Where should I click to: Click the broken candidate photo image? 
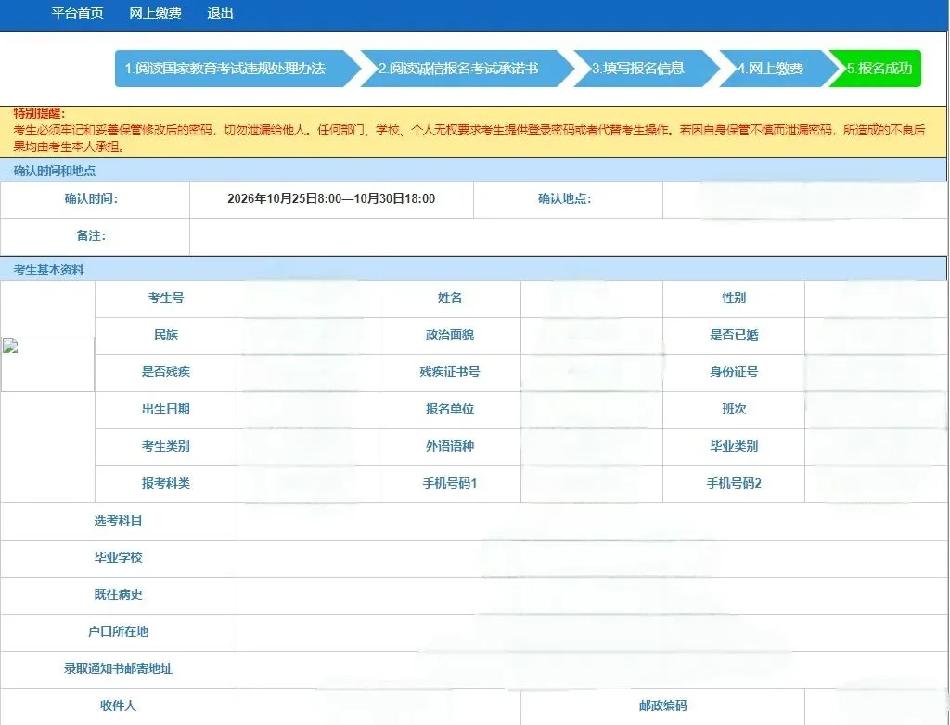[x=47, y=364]
